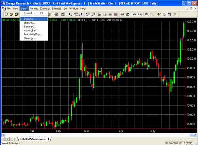Click the right-pointing blue arrow toolbar icon
The height and width of the screenshot is (145, 198).
81,14
